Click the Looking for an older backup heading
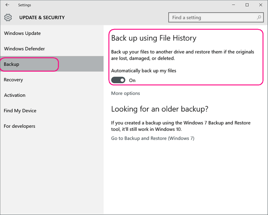Screen dimensions: 268x215 159,109
